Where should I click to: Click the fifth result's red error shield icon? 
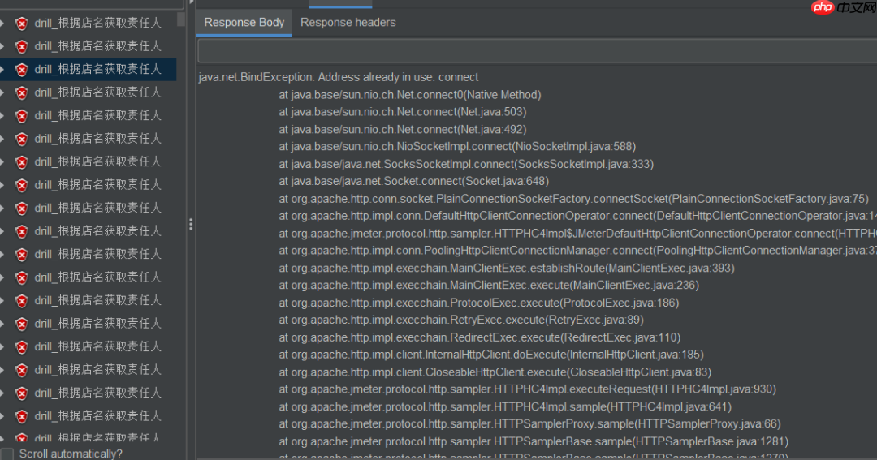(x=22, y=116)
